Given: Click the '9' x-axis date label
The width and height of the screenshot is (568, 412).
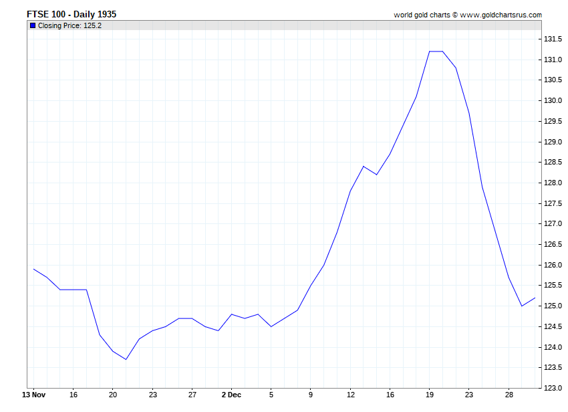Looking at the screenshot, I should pyautogui.click(x=311, y=395).
